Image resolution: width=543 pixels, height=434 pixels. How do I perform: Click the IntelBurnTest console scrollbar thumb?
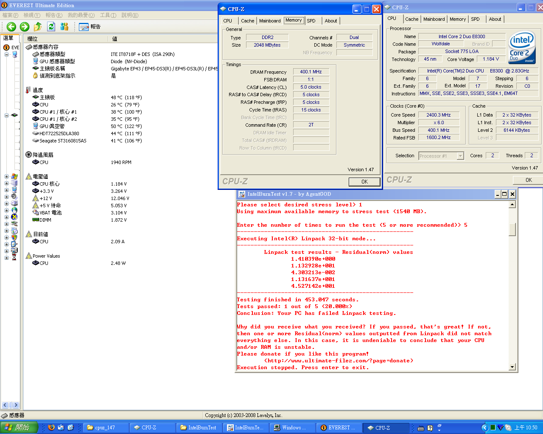[512, 229]
